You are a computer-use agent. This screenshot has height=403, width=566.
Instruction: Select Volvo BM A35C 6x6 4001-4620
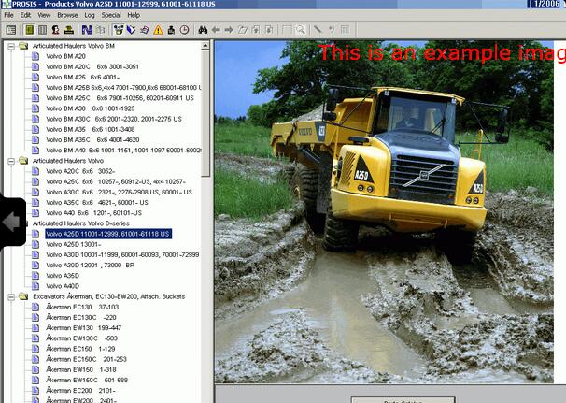(92, 140)
